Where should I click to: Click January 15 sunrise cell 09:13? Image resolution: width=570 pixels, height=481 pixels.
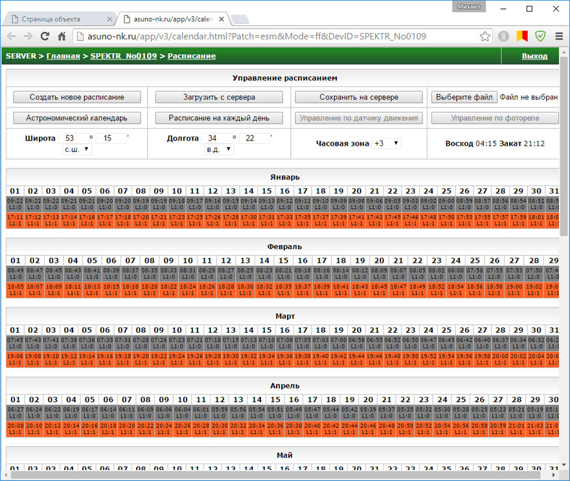coord(266,204)
